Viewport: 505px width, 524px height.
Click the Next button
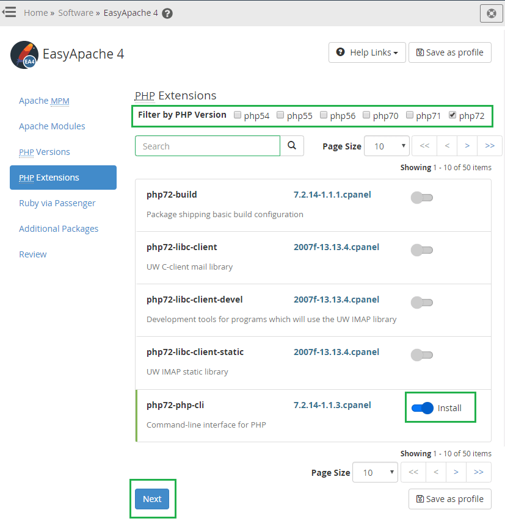coord(152,499)
